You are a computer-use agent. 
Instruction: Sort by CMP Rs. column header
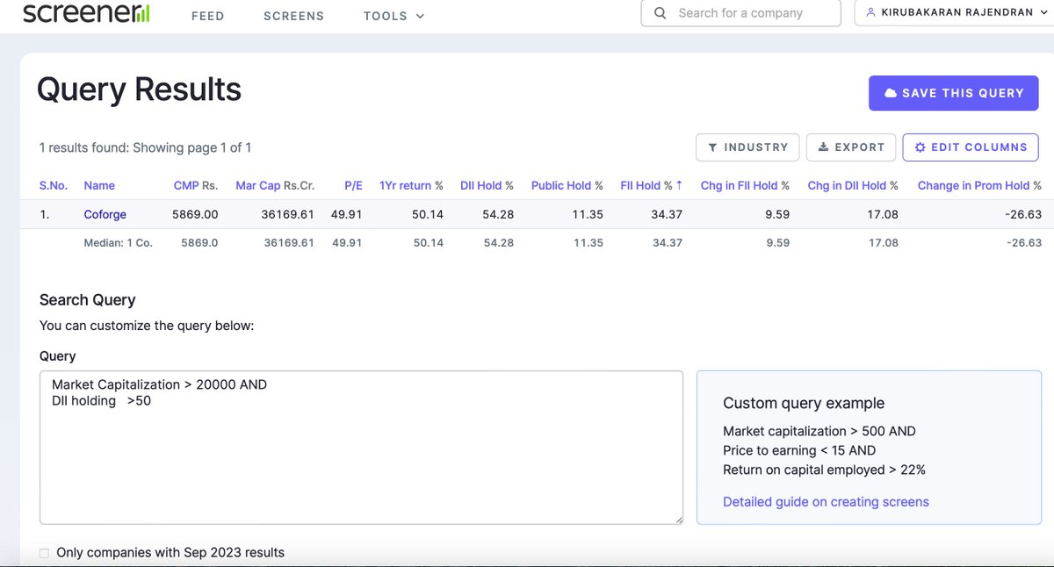coord(196,186)
